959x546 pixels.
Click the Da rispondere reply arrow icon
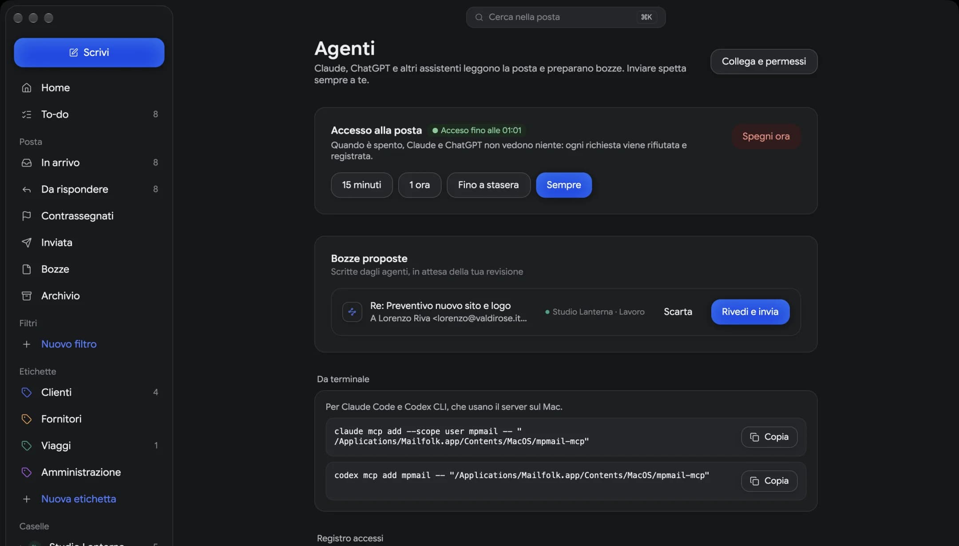click(x=27, y=189)
